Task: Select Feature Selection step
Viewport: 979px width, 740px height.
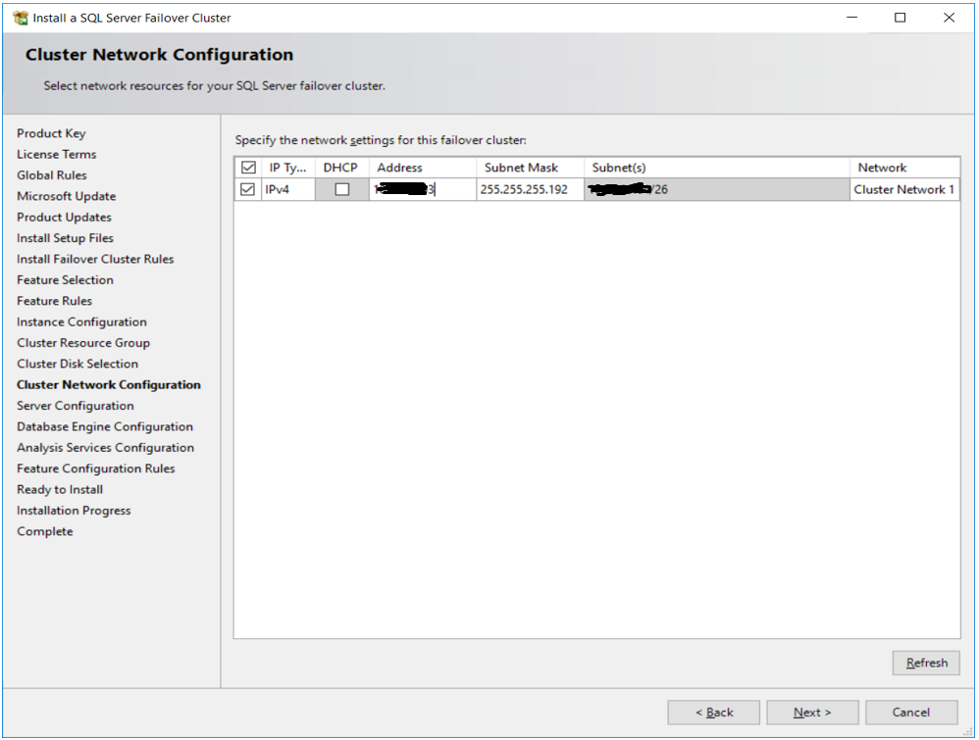Action: tap(65, 280)
